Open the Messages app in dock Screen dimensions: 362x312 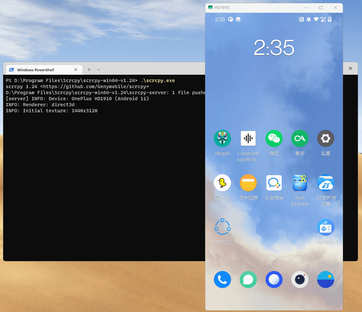pos(248,280)
